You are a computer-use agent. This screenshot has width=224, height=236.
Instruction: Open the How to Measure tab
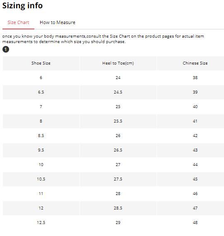58,23
